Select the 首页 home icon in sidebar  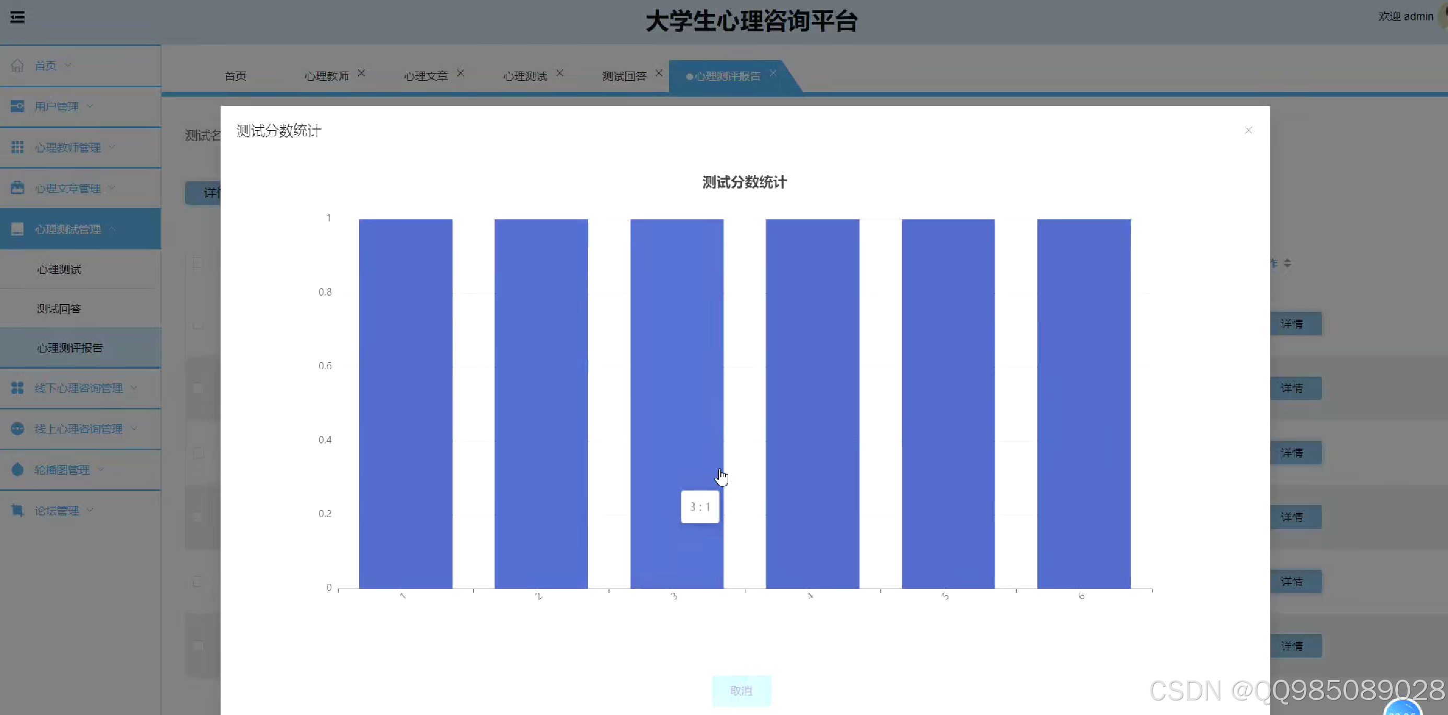(x=17, y=65)
